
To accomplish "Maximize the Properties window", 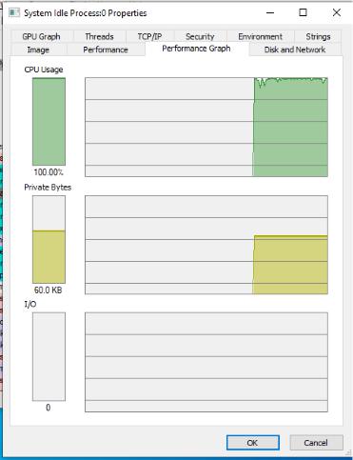I will [304, 12].
